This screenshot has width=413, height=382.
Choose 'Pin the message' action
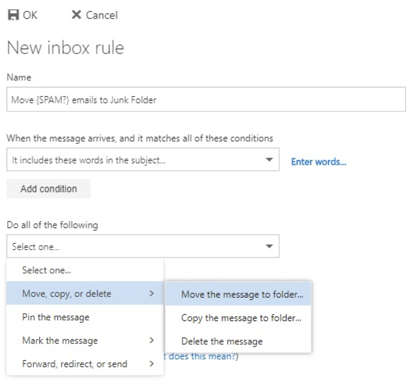point(56,317)
